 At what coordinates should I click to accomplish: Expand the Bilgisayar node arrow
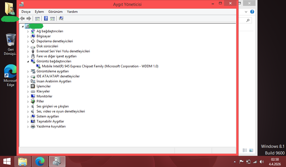point(28,36)
